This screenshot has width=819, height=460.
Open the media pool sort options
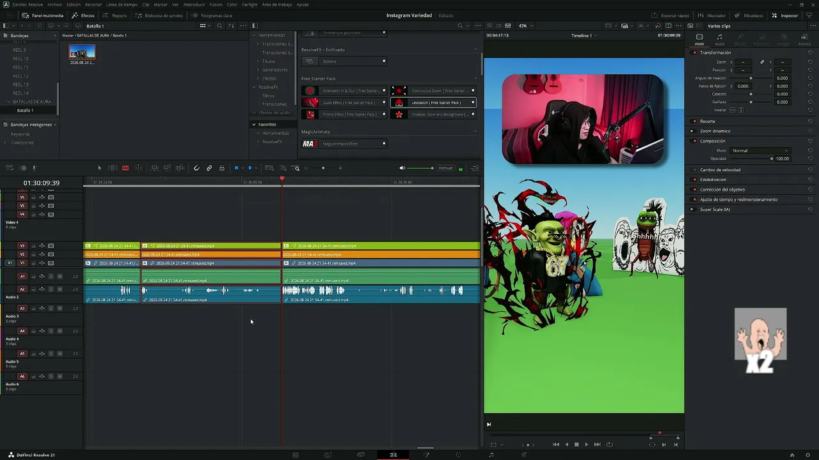pyautogui.click(x=232, y=26)
